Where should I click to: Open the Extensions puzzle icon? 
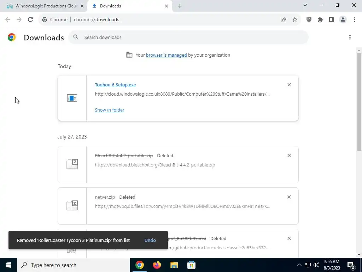(x=320, y=20)
